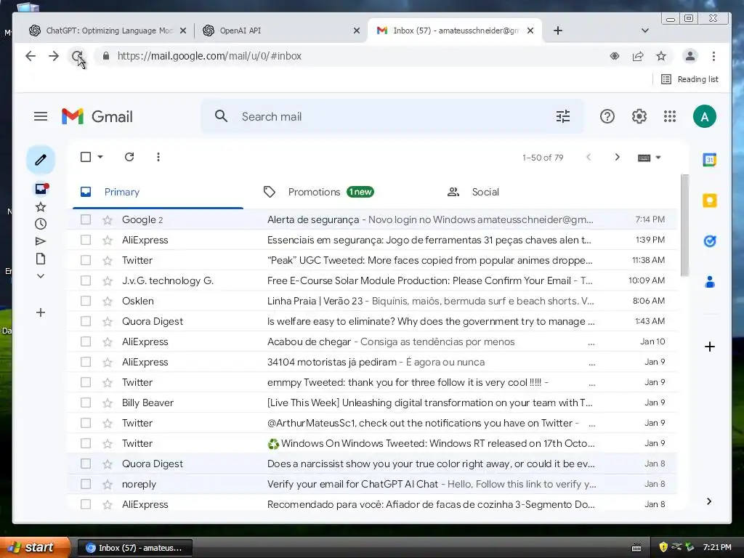This screenshot has width=744, height=558.
Task: Open the Compose pencil button
Action: point(41,160)
